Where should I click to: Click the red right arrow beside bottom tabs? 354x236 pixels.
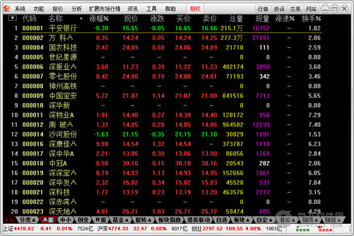click(x=12, y=219)
